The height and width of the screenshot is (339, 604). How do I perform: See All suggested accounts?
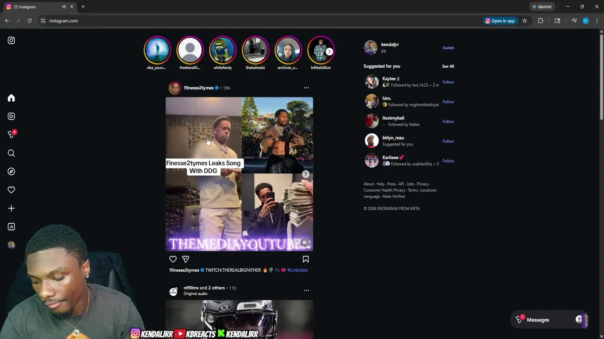[448, 66]
